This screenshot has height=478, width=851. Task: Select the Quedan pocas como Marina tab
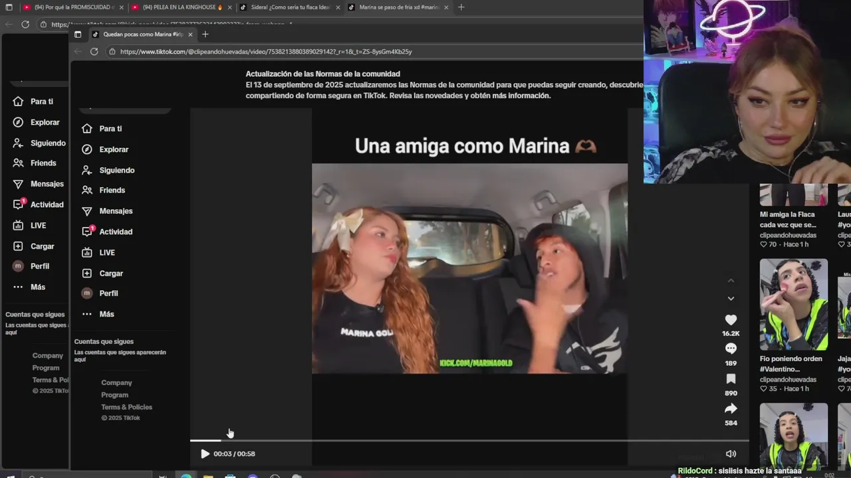point(142,35)
